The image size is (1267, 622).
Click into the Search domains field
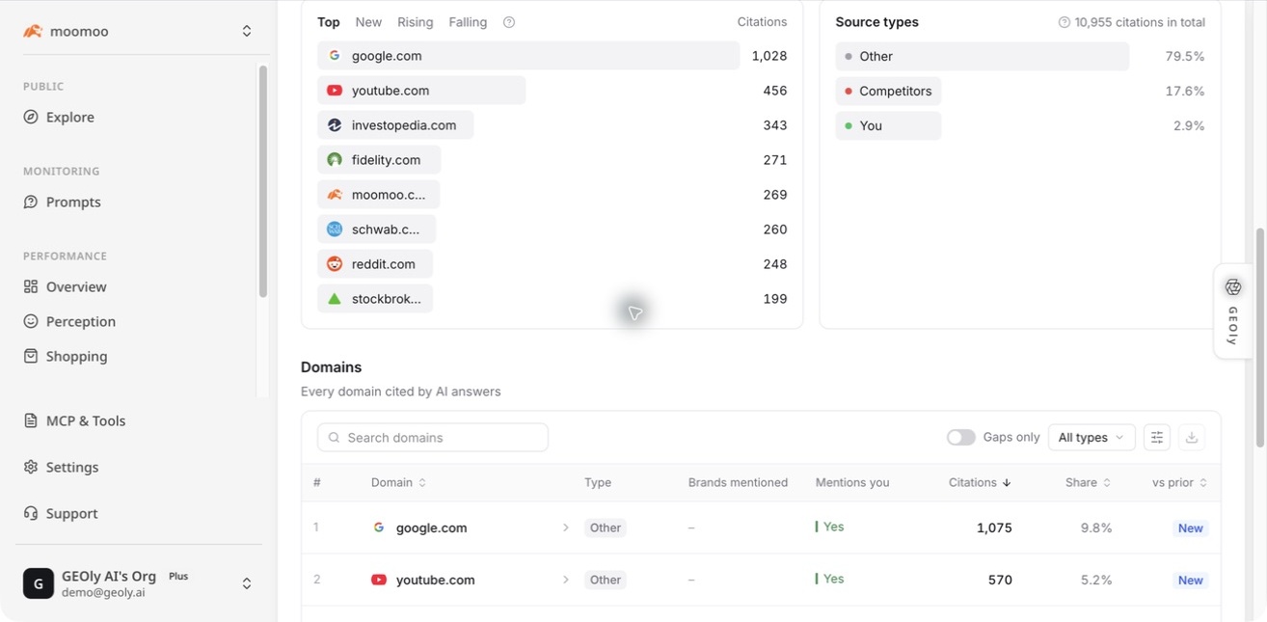433,438
